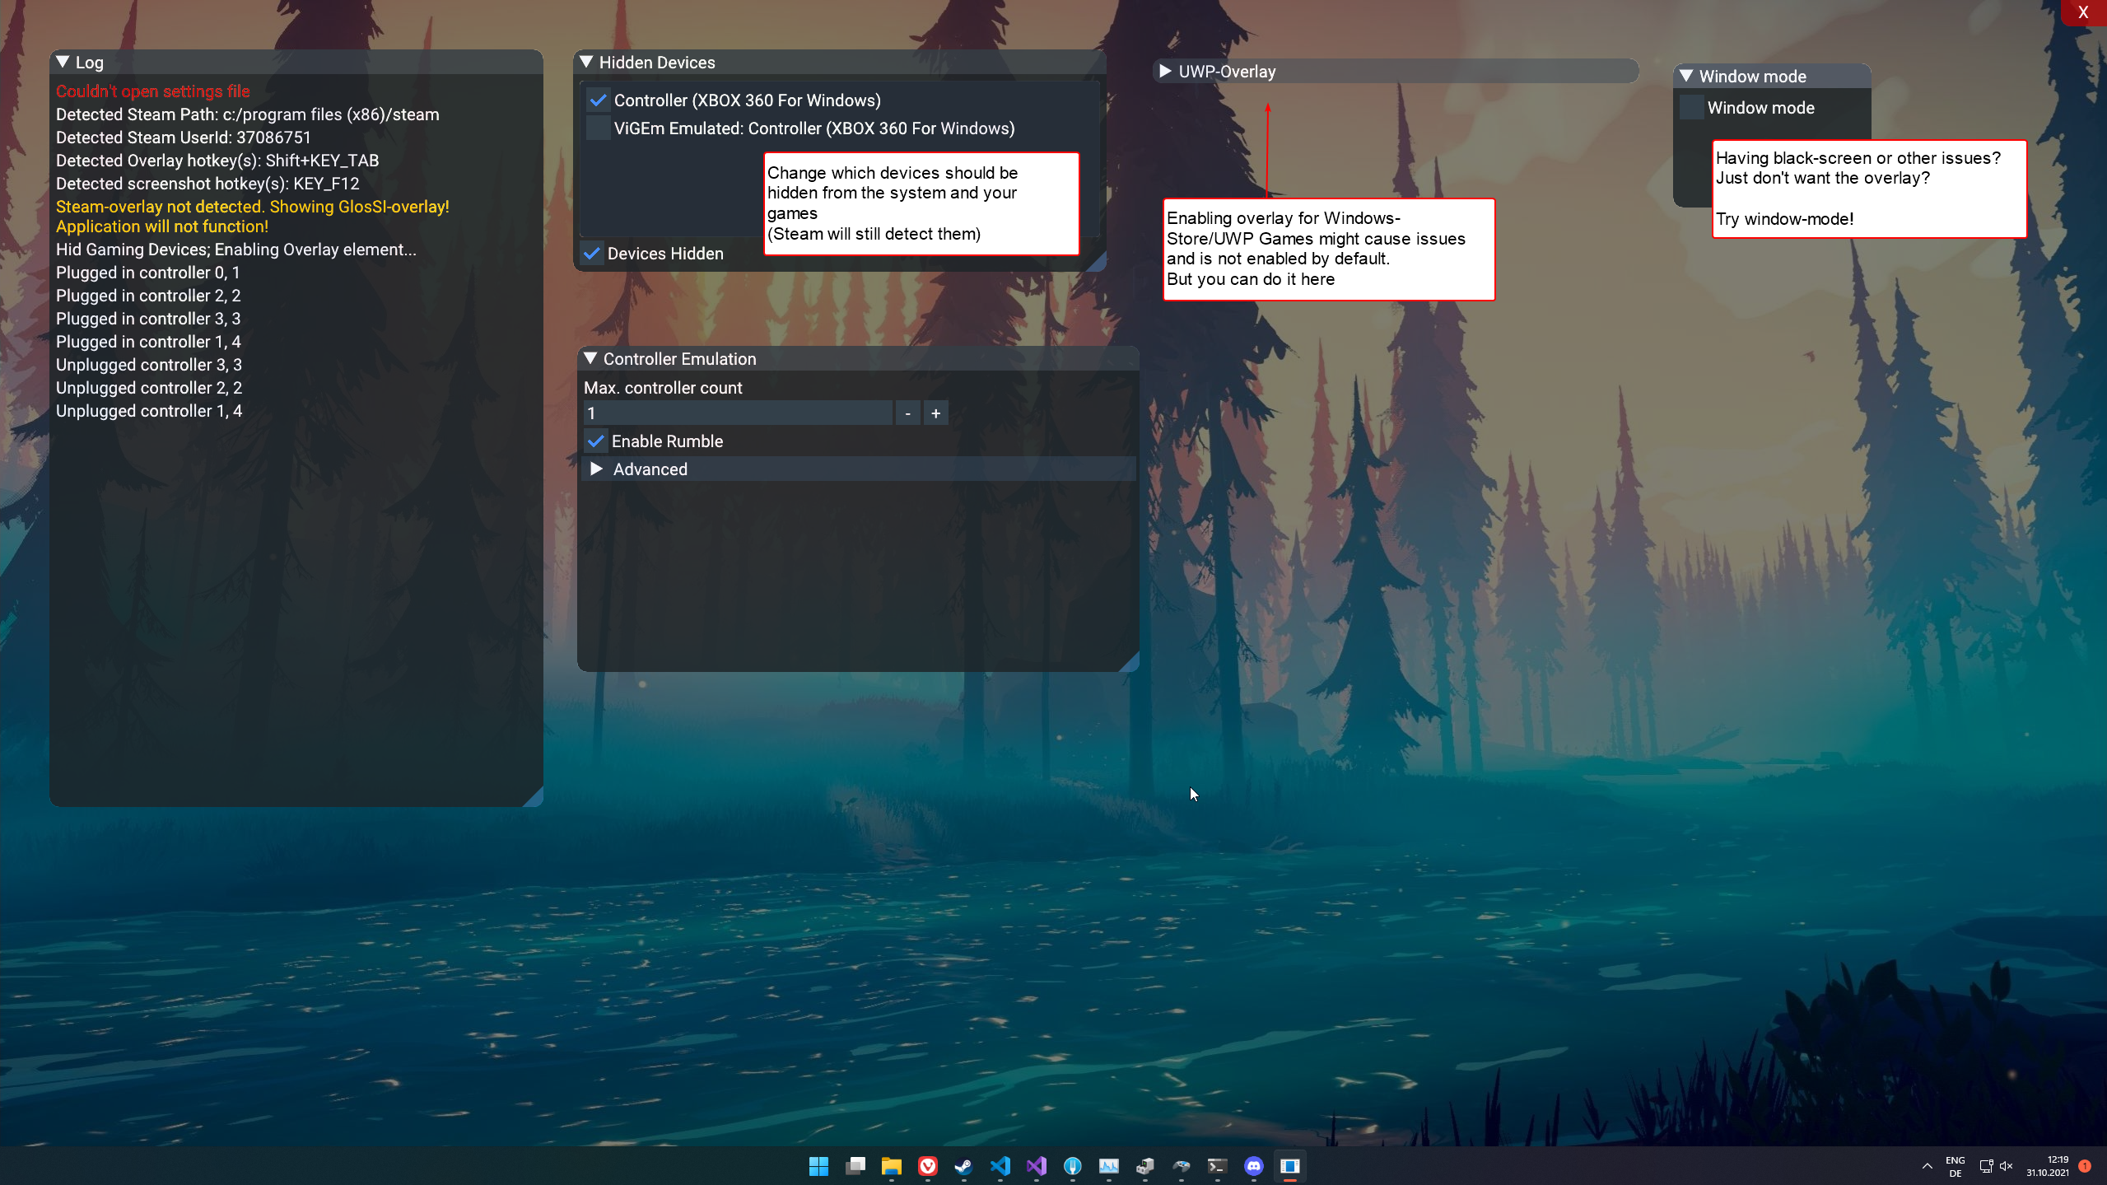Image resolution: width=2107 pixels, height=1185 pixels.
Task: Enable the Window mode checkbox
Action: click(x=1691, y=108)
